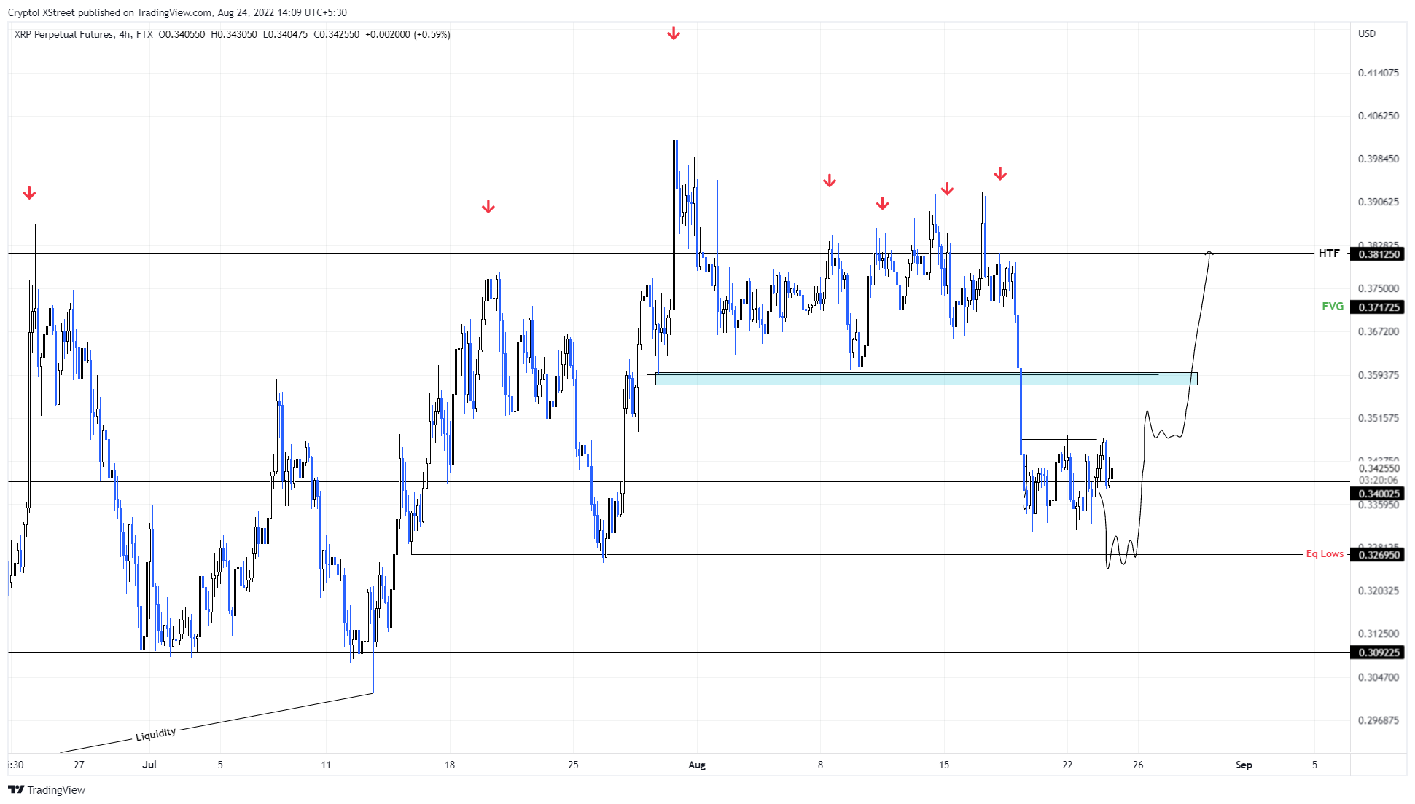The height and width of the screenshot is (804, 1415).
Task: Click price axis label 0.414075
Action: click(x=1378, y=73)
